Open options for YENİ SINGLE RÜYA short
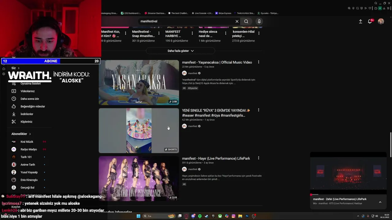Image resolution: width=392 pixels, height=220 pixels. click(258, 110)
